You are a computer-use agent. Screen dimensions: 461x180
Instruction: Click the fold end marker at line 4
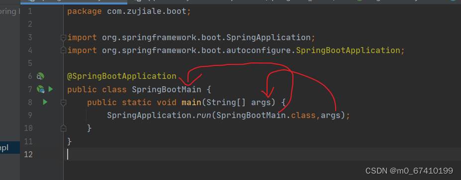63,51
